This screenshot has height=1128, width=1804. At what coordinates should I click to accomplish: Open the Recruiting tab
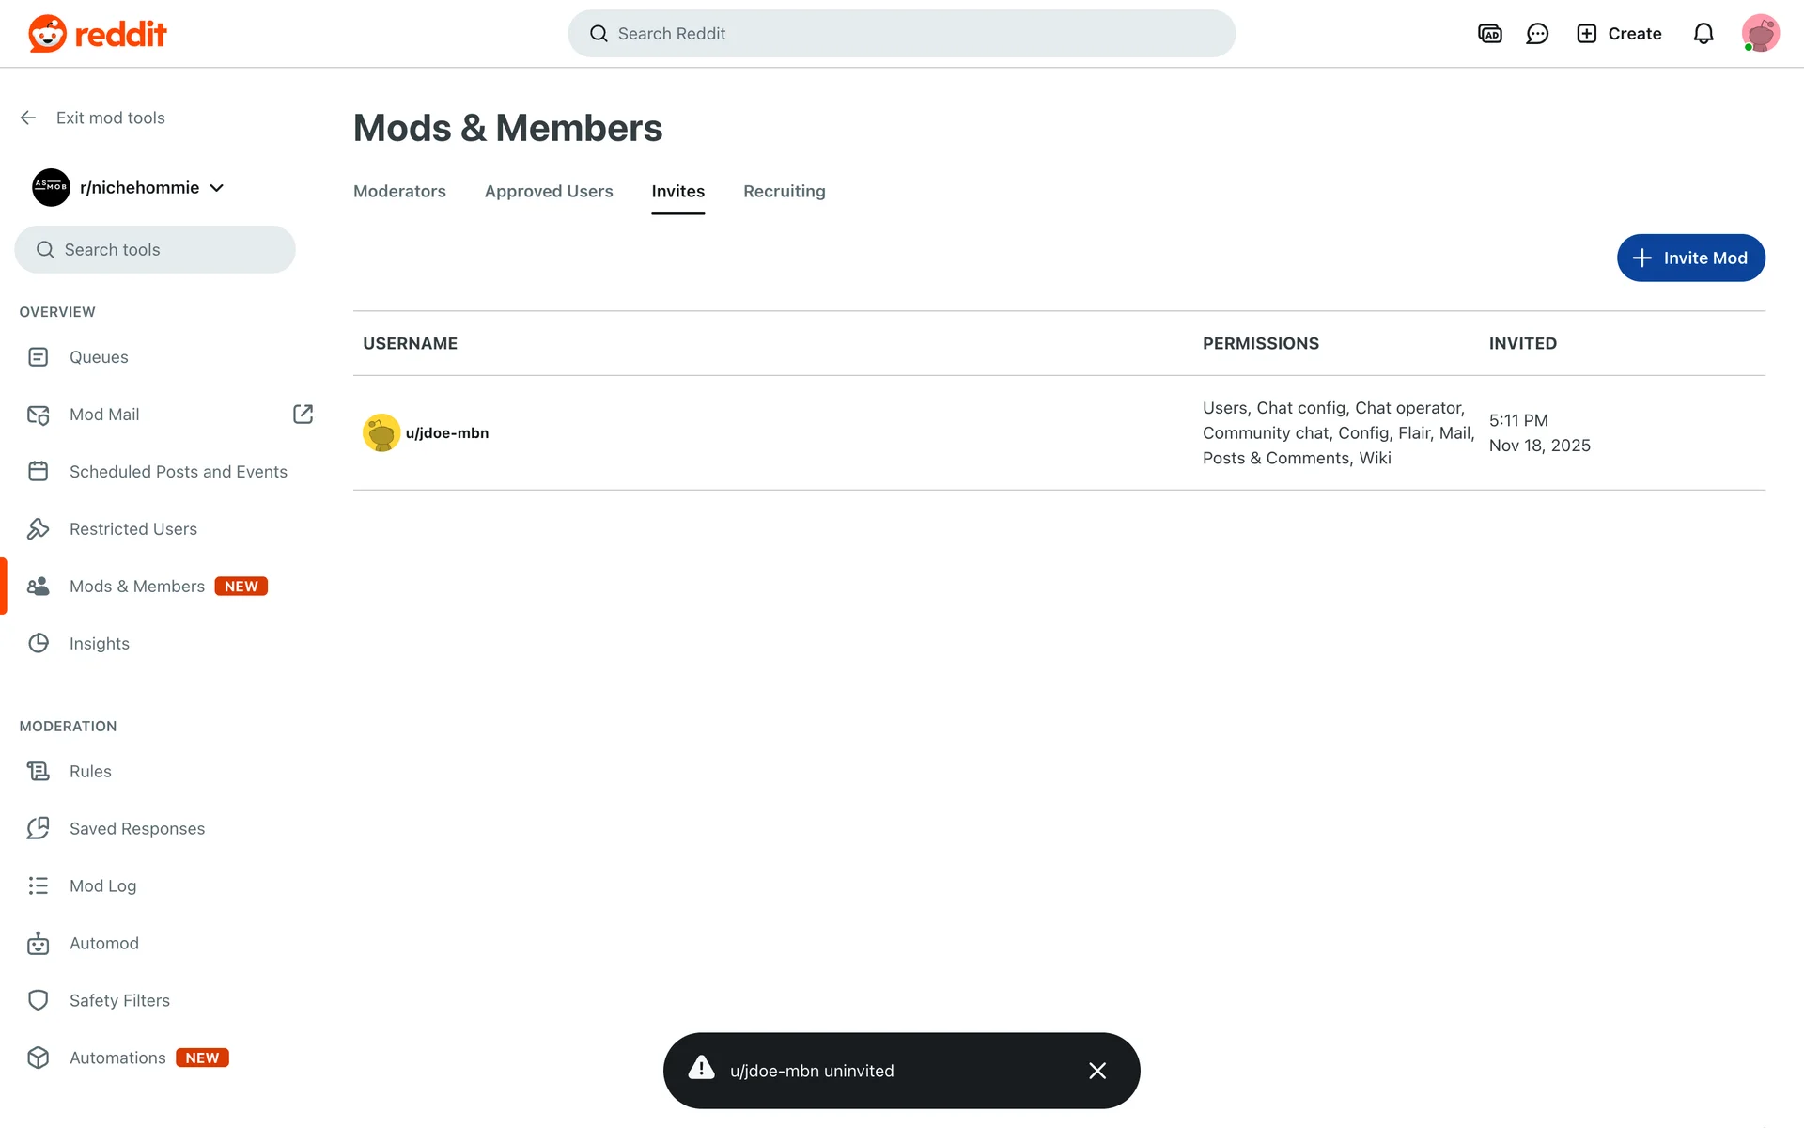click(784, 191)
